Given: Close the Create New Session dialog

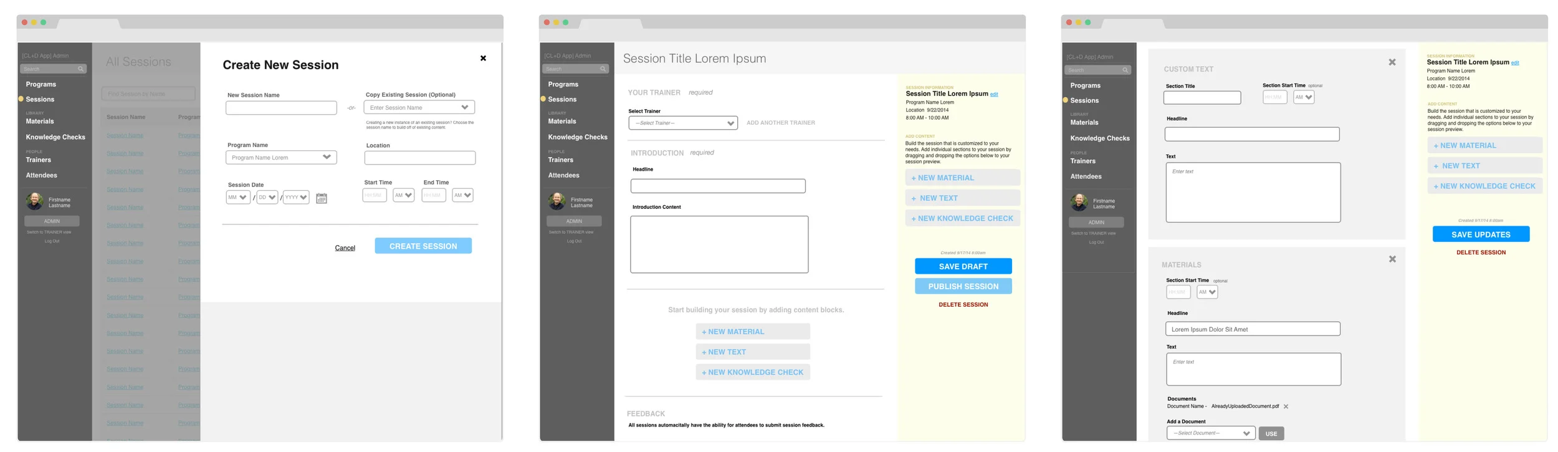Looking at the screenshot, I should click(483, 58).
